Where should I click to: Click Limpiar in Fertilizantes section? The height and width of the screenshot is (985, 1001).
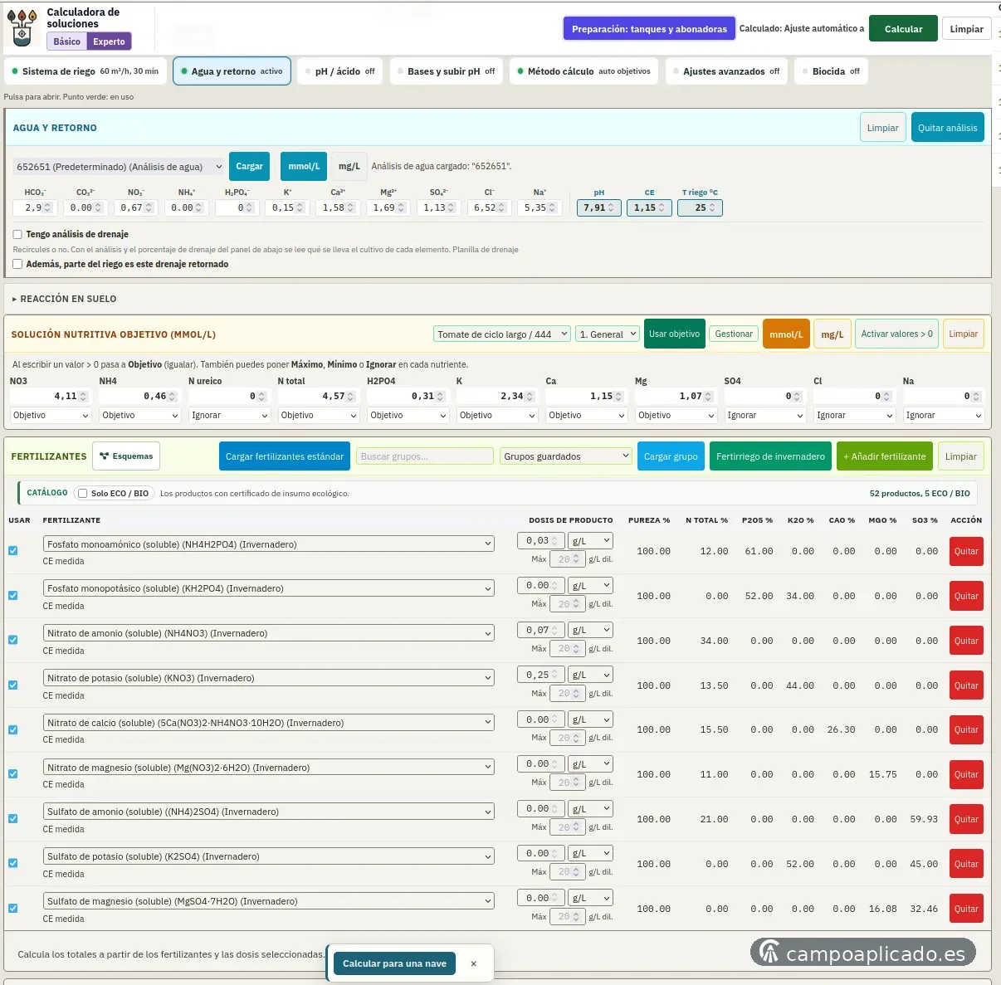pos(960,456)
